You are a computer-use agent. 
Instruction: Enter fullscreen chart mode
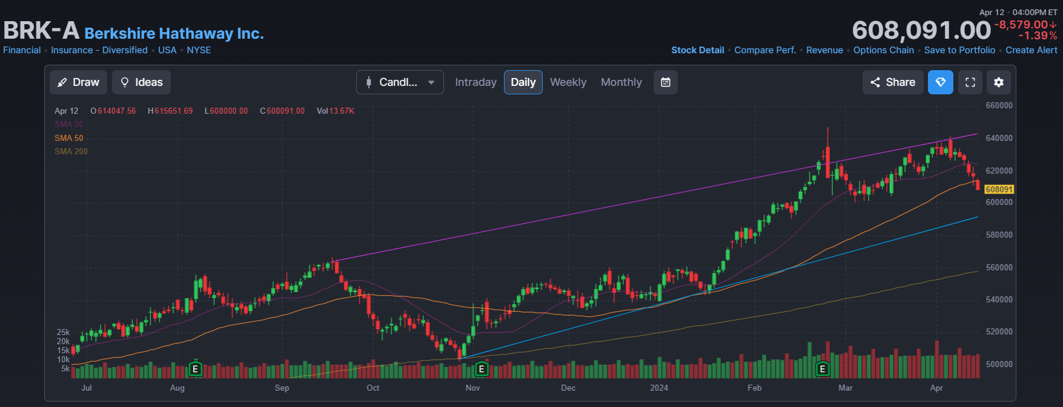pyautogui.click(x=970, y=82)
